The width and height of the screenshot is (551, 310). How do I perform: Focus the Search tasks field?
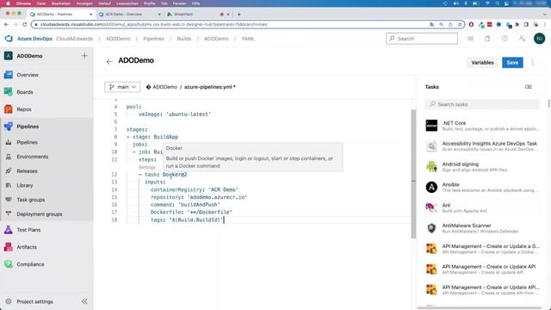coord(482,104)
